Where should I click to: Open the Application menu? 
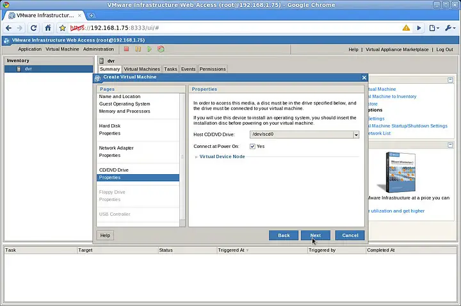tap(29, 49)
